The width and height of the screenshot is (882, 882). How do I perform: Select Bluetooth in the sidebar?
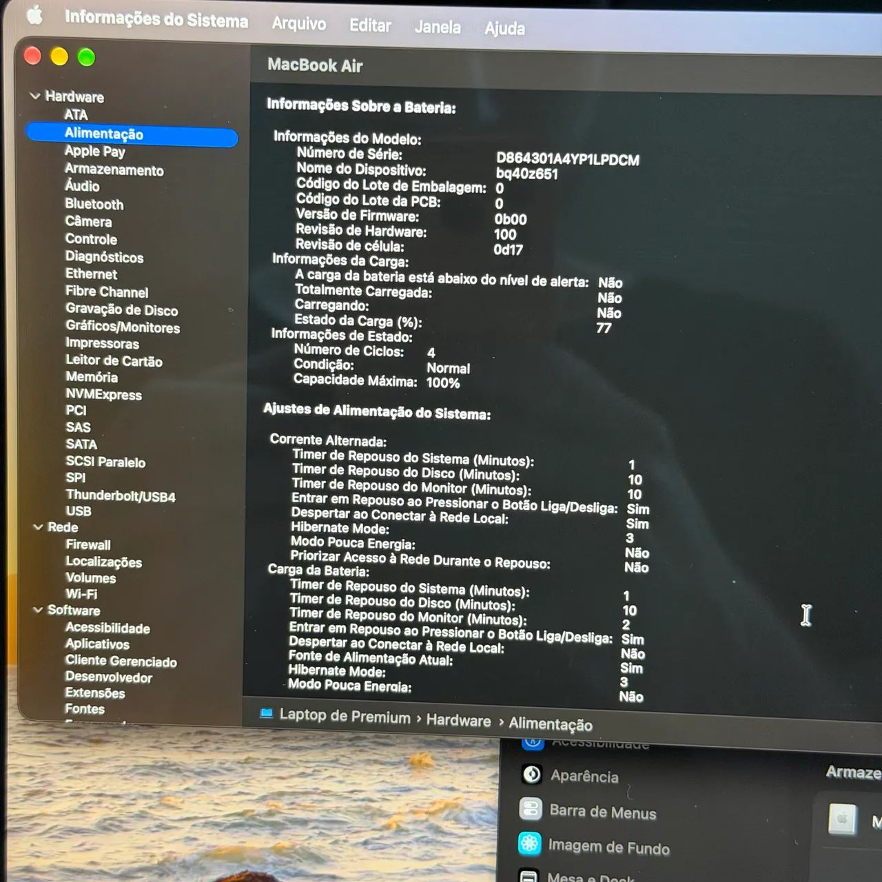[94, 204]
